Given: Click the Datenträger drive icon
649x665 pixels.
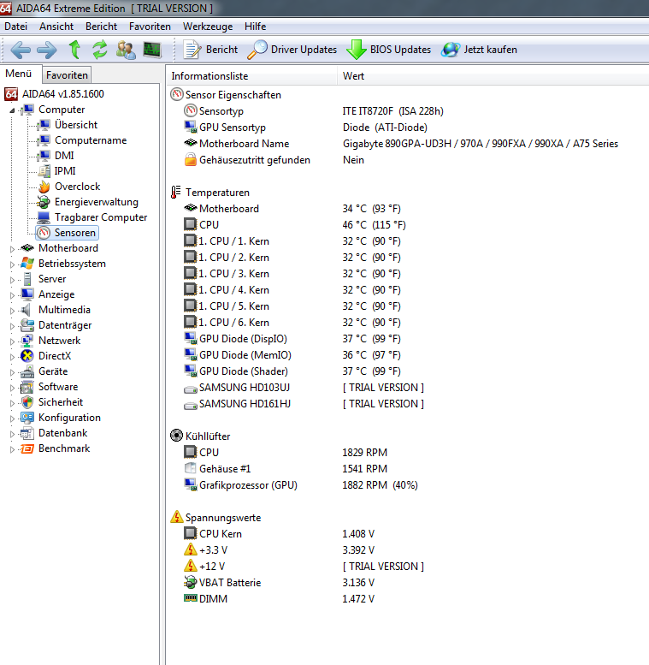Looking at the screenshot, I should tap(27, 325).
